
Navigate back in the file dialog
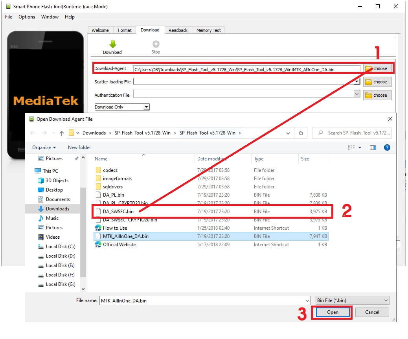coord(33,133)
